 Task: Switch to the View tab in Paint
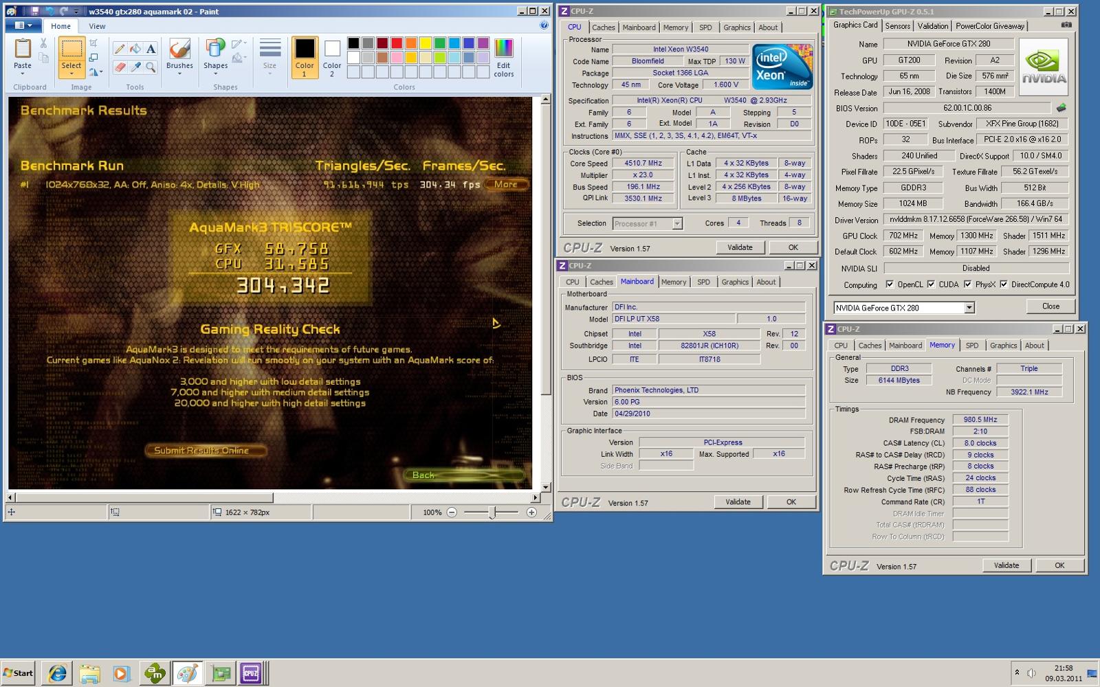point(97,26)
